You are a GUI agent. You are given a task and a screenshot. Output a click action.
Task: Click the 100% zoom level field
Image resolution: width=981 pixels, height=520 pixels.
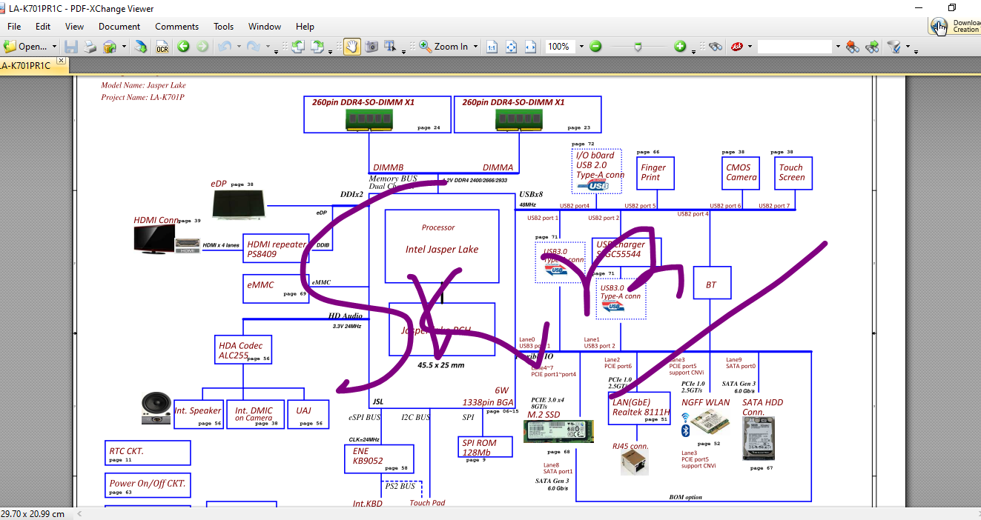561,46
